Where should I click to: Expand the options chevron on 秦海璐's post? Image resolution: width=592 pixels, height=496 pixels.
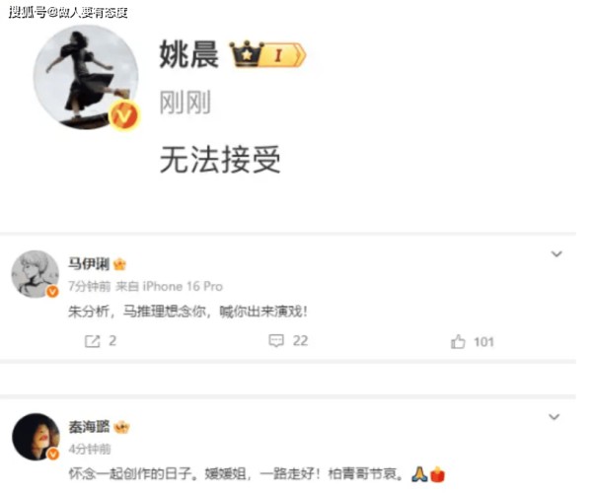[x=554, y=417]
